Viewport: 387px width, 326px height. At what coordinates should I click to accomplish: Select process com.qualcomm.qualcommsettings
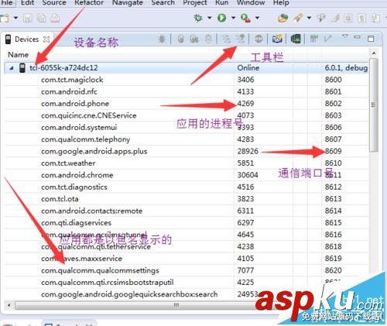(x=100, y=270)
